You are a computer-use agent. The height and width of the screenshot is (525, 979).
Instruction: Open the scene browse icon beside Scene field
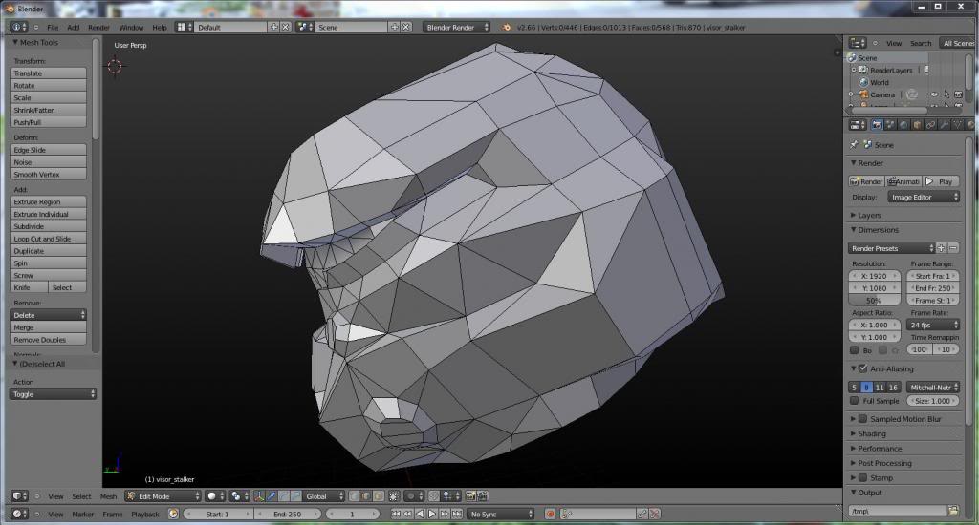click(x=305, y=27)
